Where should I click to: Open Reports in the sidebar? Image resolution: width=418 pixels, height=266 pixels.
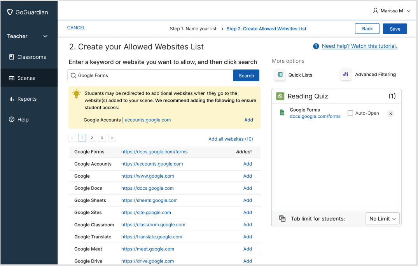click(29, 99)
